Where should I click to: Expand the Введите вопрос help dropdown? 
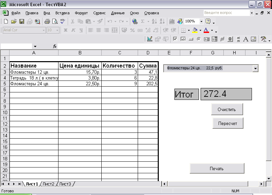point(252,13)
